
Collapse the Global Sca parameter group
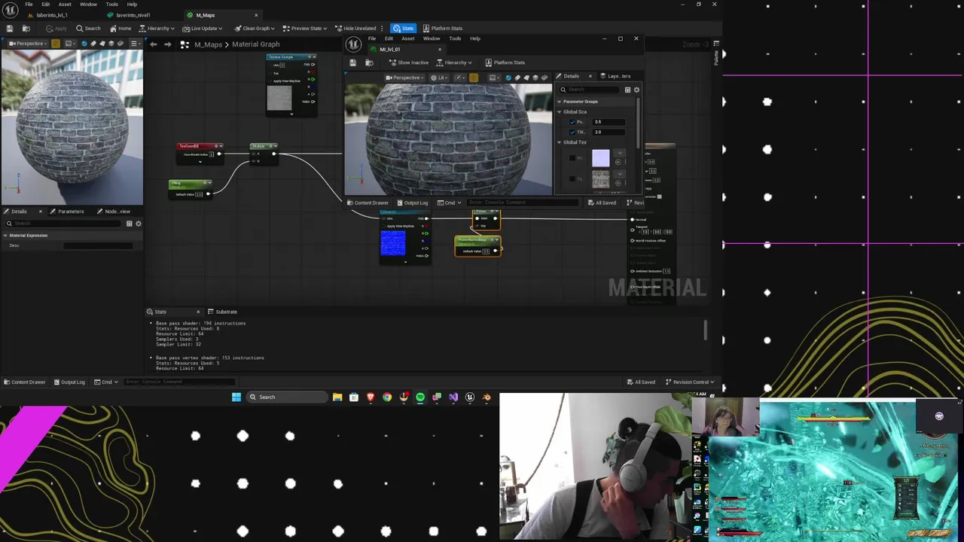[x=560, y=112]
